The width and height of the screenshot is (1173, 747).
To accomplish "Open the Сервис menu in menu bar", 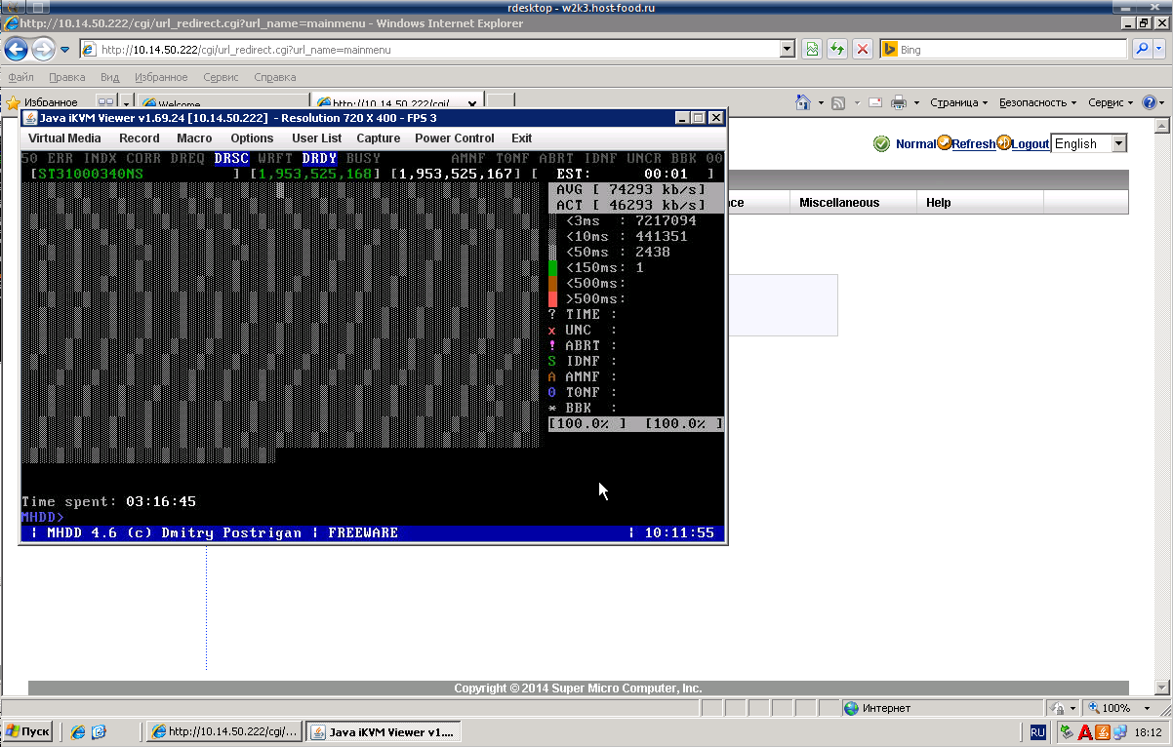I will [x=222, y=77].
